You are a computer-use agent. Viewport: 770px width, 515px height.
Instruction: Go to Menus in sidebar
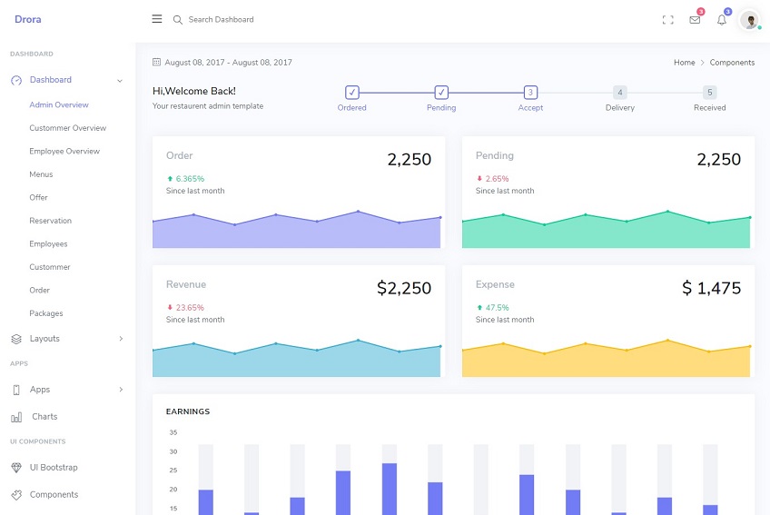point(41,174)
